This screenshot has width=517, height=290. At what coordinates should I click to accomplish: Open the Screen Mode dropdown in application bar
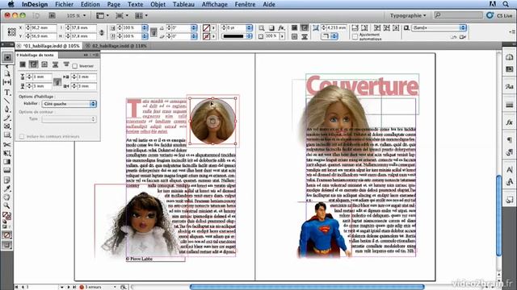pos(122,15)
